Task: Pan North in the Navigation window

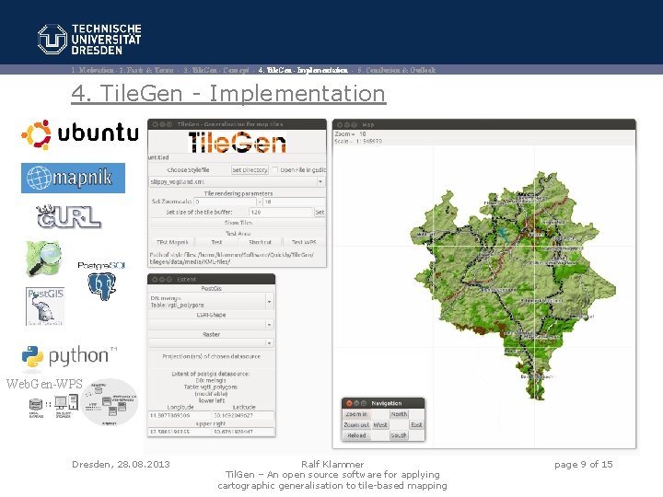Action: 399,414
